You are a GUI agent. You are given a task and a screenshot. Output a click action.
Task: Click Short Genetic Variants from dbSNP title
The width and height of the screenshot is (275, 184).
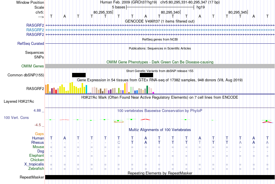(x=160, y=71)
